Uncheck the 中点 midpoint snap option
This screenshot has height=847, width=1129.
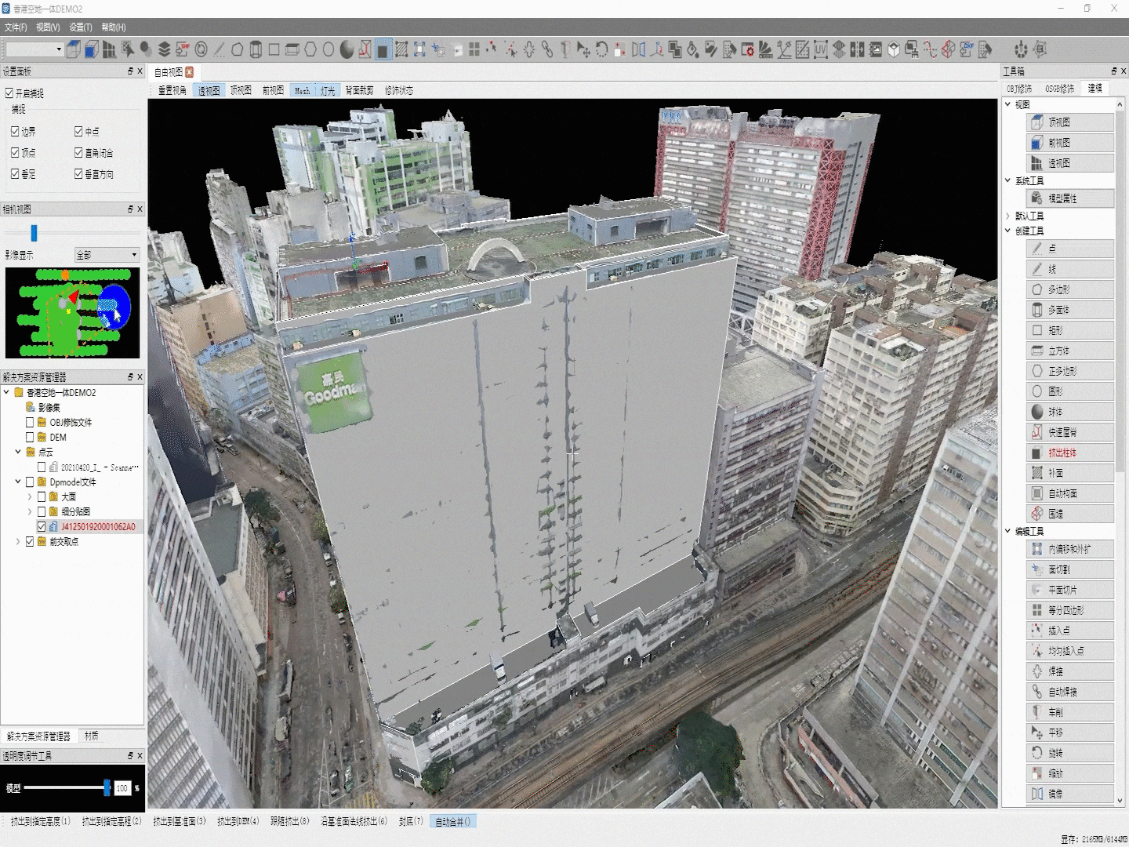[78, 132]
